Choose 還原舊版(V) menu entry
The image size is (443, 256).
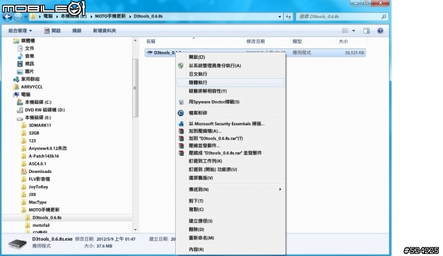click(x=230, y=178)
